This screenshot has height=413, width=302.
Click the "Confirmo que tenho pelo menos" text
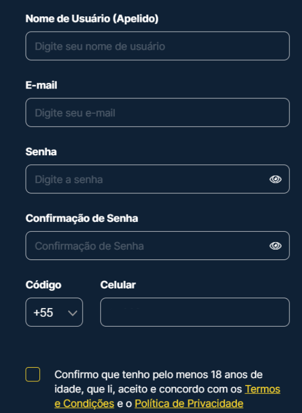tap(131, 375)
